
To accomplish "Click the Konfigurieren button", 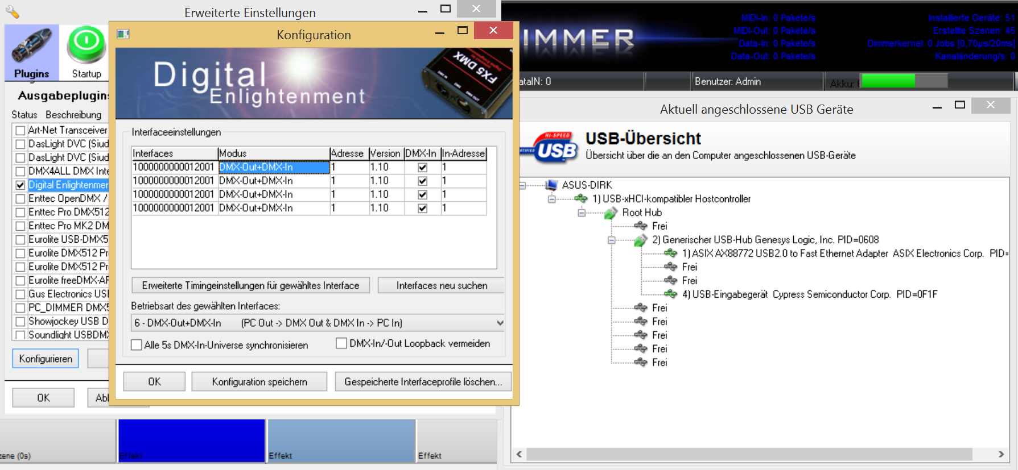I will (x=46, y=359).
